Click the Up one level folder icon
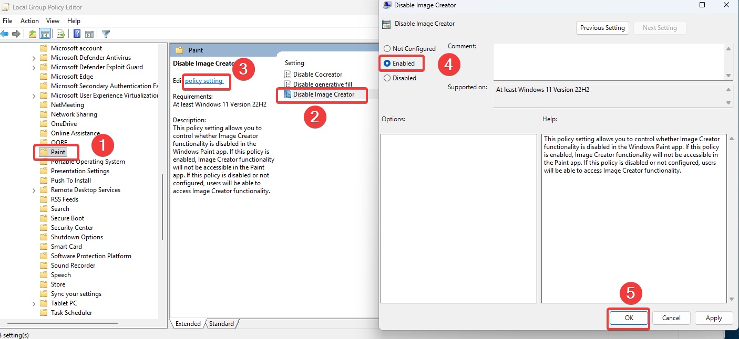The height and width of the screenshot is (339, 739). tap(33, 34)
